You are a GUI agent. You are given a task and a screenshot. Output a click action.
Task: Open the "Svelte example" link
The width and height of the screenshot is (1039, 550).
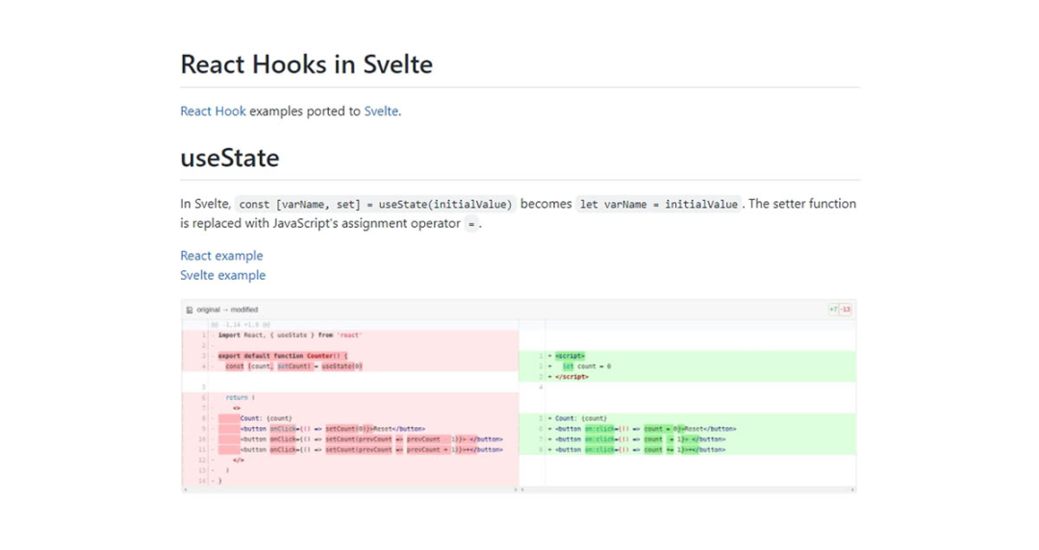(x=222, y=275)
